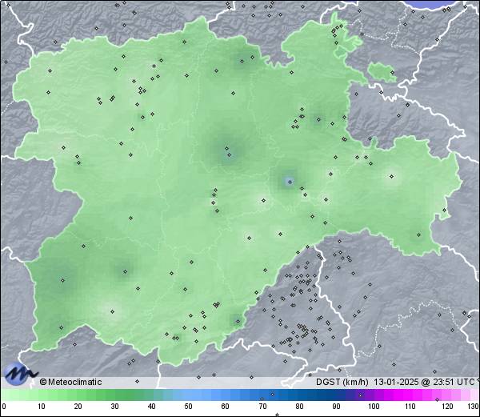Click the scale label 100
This screenshot has width=480, height=417.
[374, 407]
